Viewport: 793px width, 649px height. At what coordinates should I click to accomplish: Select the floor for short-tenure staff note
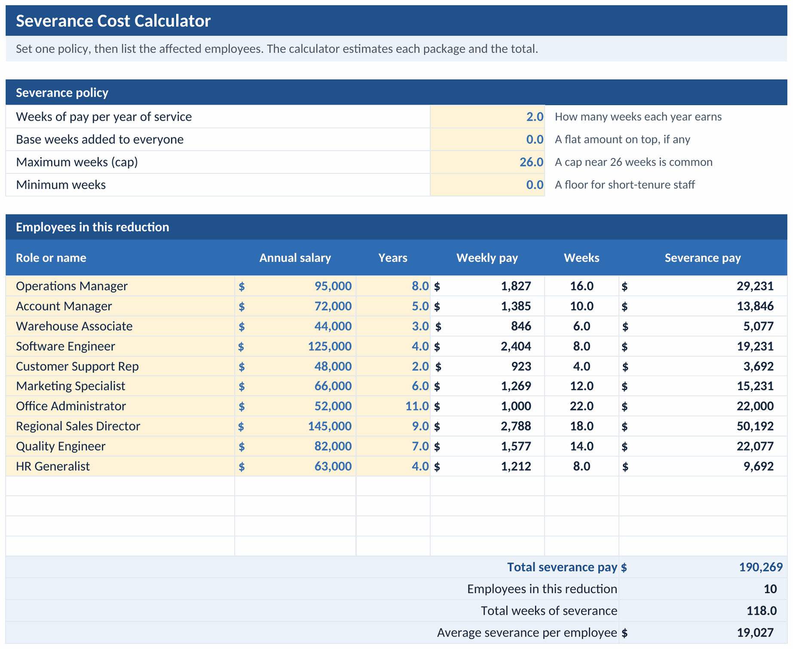pos(625,185)
